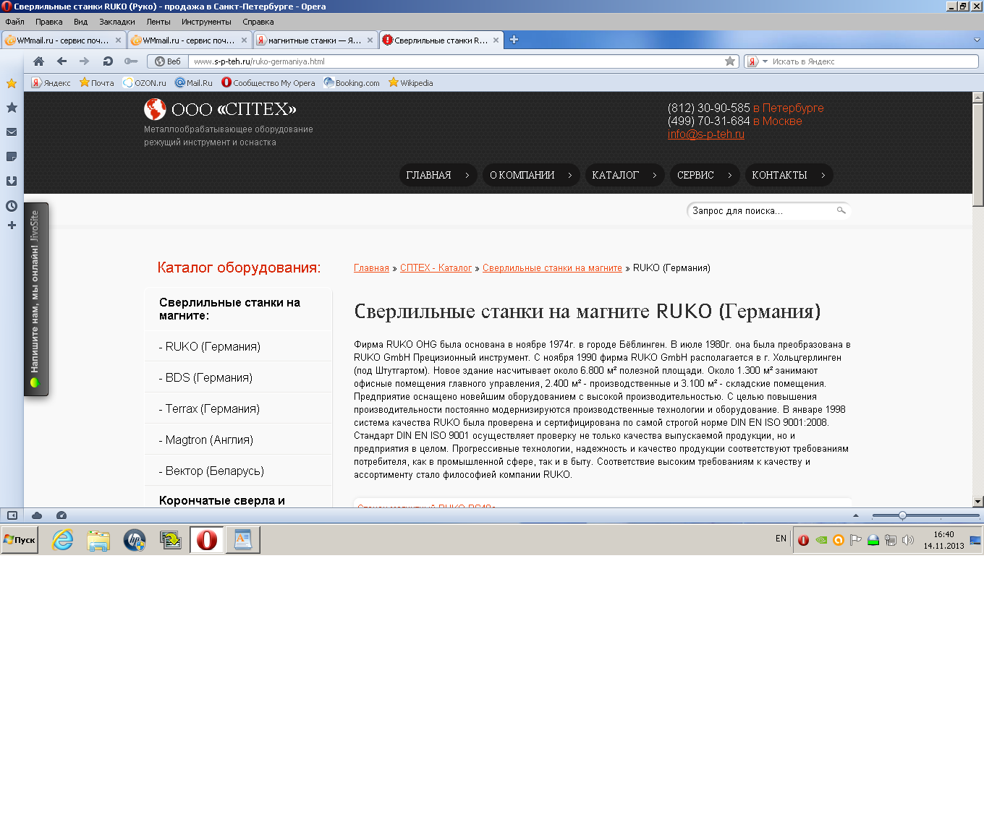984x814 pixels.
Task: Open СЕРВИС navigation item
Action: click(x=705, y=175)
